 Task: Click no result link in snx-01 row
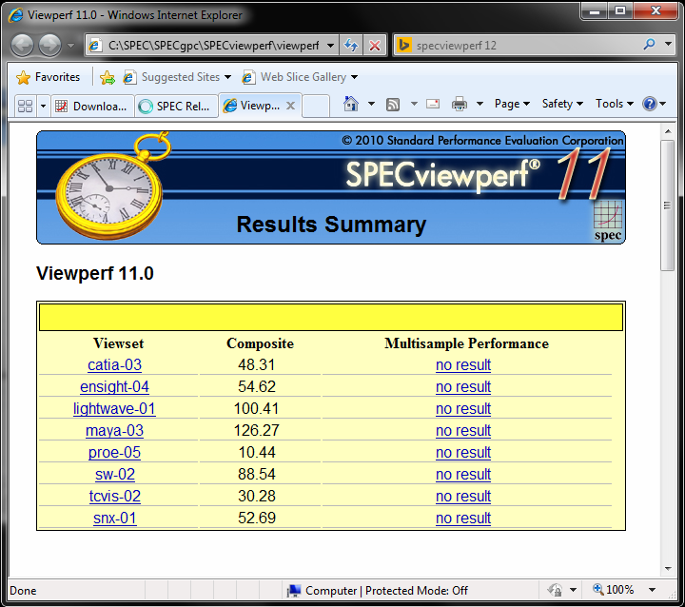(x=463, y=518)
